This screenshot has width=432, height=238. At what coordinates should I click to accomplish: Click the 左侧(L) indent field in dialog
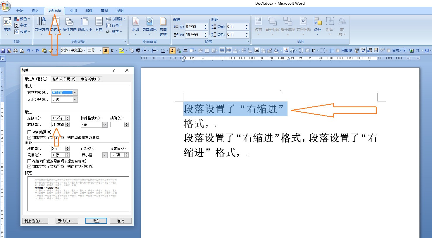click(61, 118)
